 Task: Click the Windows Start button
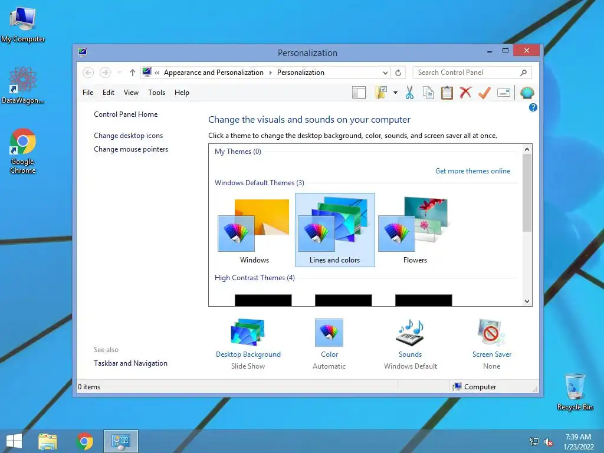click(14, 441)
